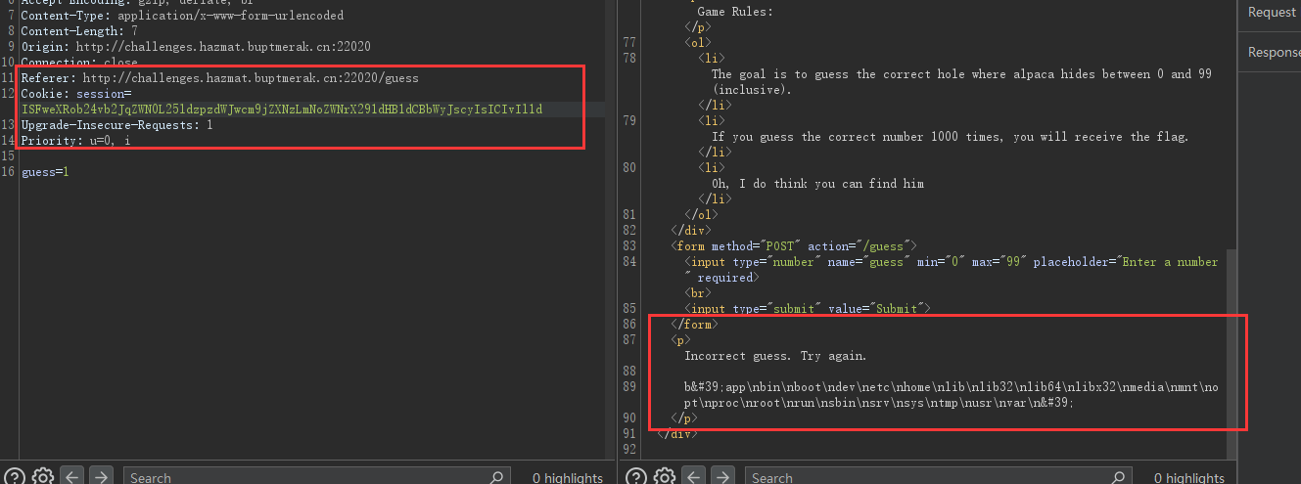Click the 'Incorrect guess. Try again.' response text

775,355
